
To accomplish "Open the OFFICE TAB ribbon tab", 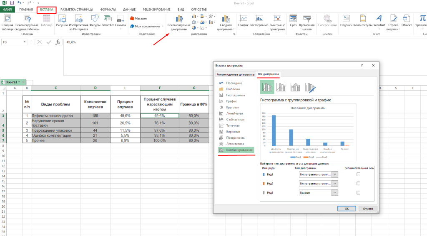I will [x=199, y=10].
